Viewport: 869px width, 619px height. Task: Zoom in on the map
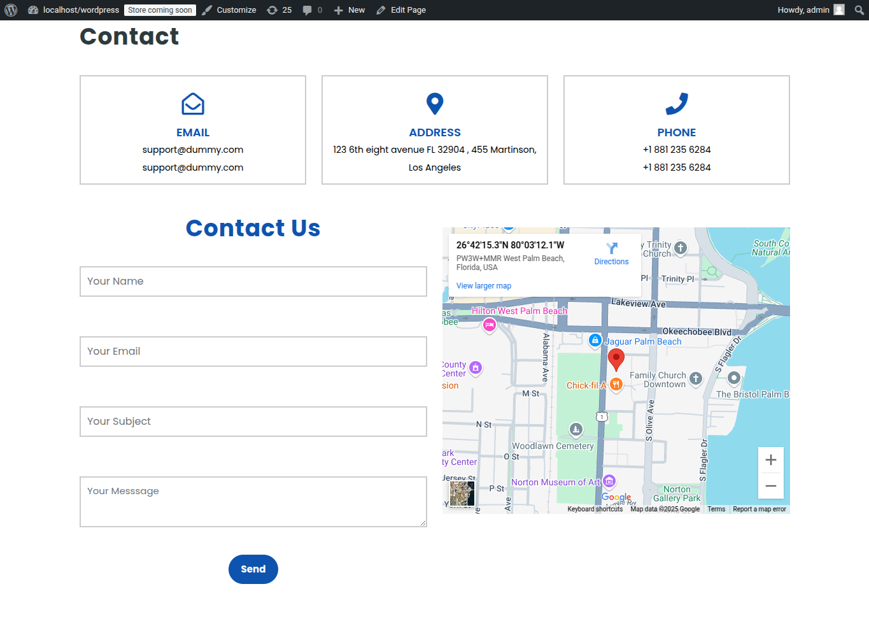(x=770, y=460)
